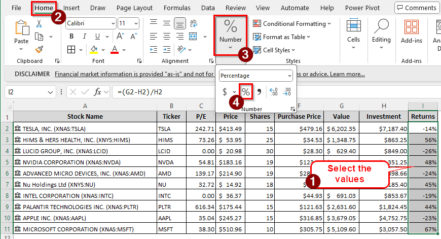Click the Paste clipboard icon
441x239 pixels.
tap(21, 27)
